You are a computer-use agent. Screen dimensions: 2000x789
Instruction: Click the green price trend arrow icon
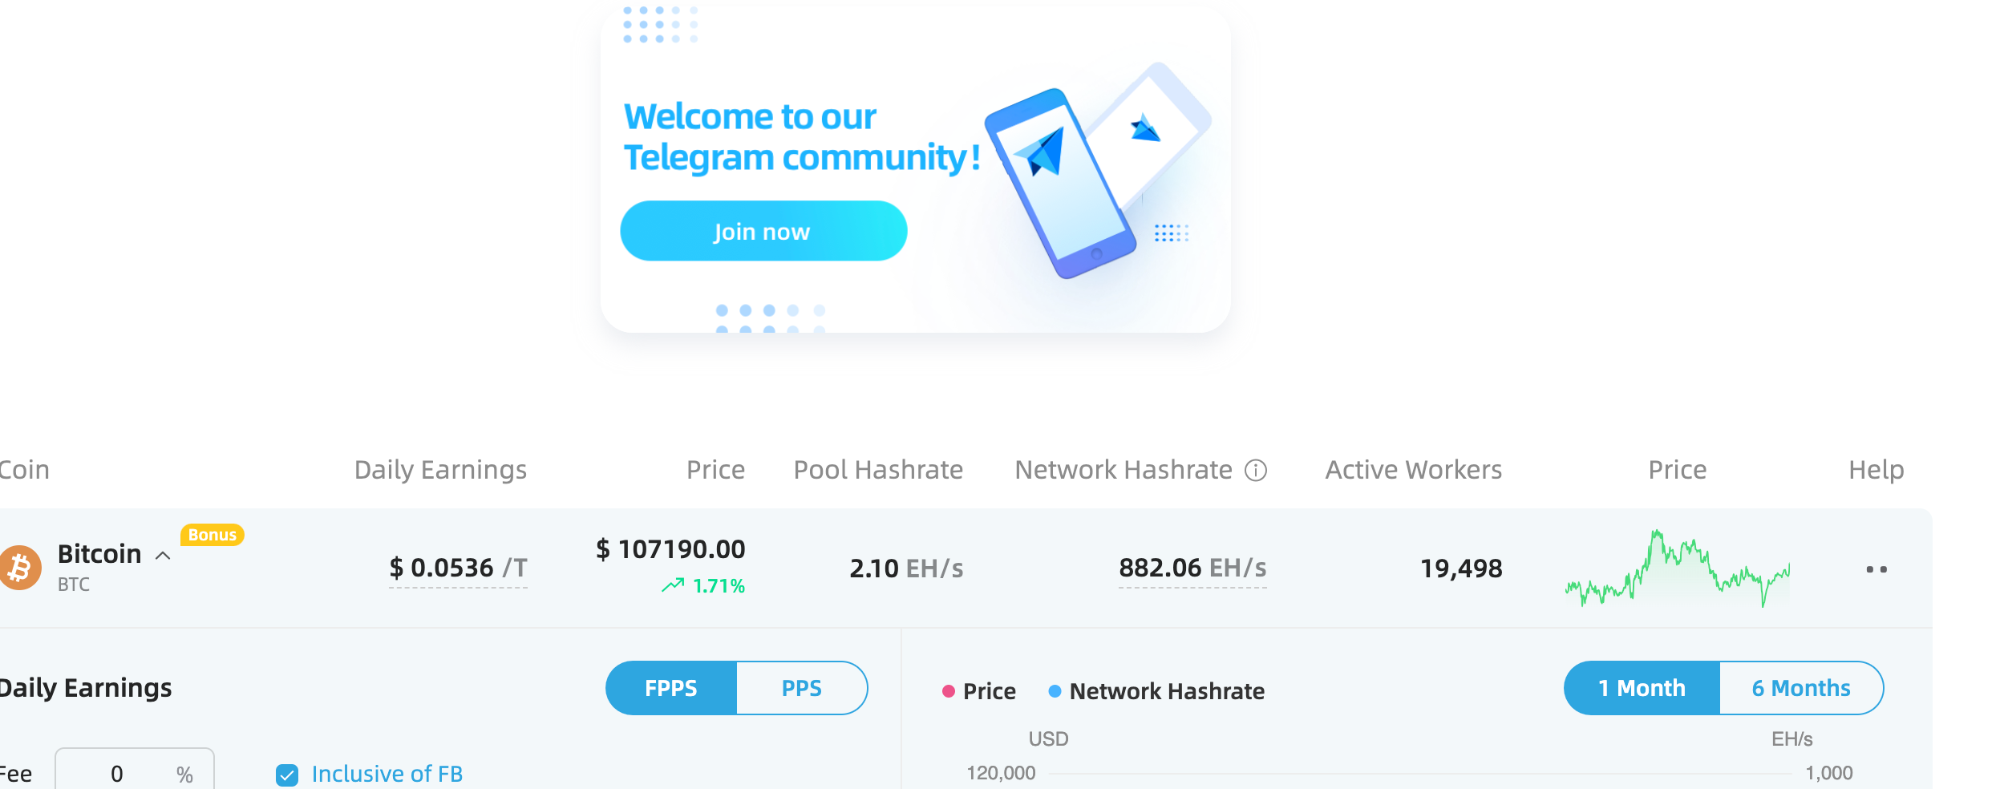point(673,585)
